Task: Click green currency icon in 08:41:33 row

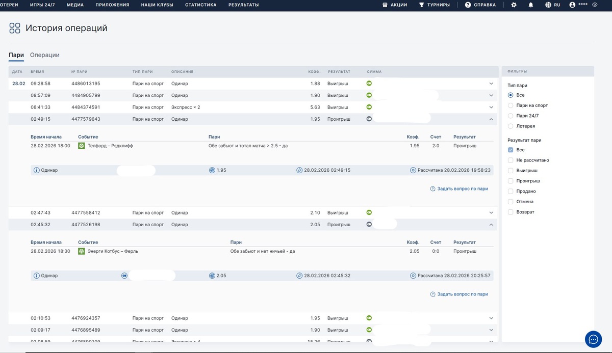Action: coord(369,107)
